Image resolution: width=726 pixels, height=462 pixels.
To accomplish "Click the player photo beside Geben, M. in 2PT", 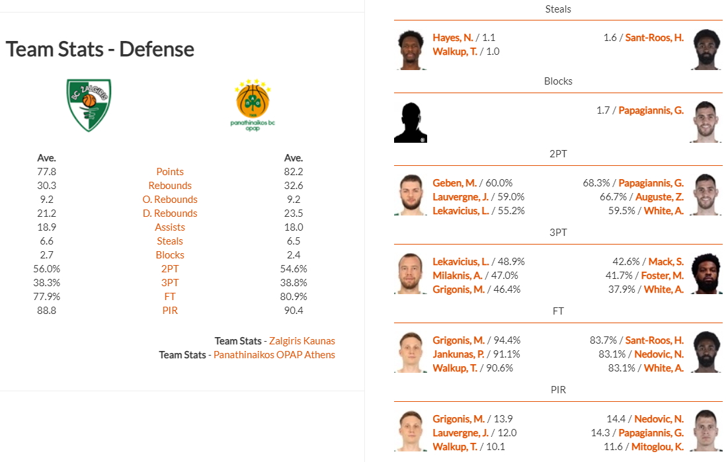I will coord(411,195).
